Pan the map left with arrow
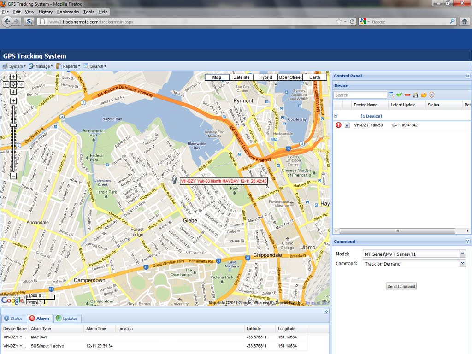472x354 pixels. (x=6, y=84)
